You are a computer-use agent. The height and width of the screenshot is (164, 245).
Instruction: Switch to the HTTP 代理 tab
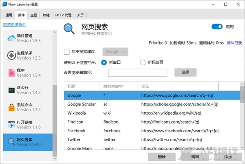[63, 15]
